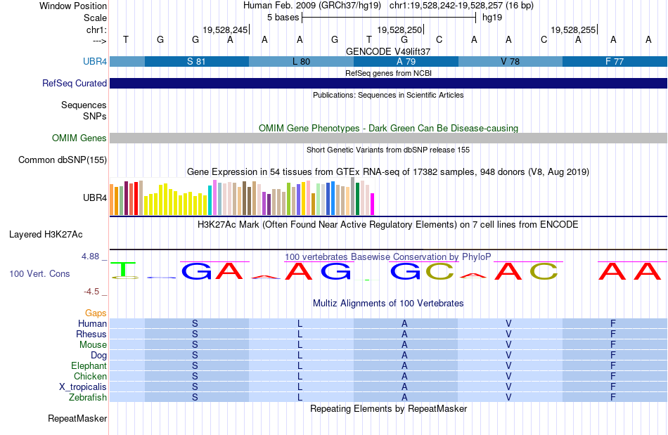Select the F 77 codon block
The height and width of the screenshot is (435, 668).
615,61
